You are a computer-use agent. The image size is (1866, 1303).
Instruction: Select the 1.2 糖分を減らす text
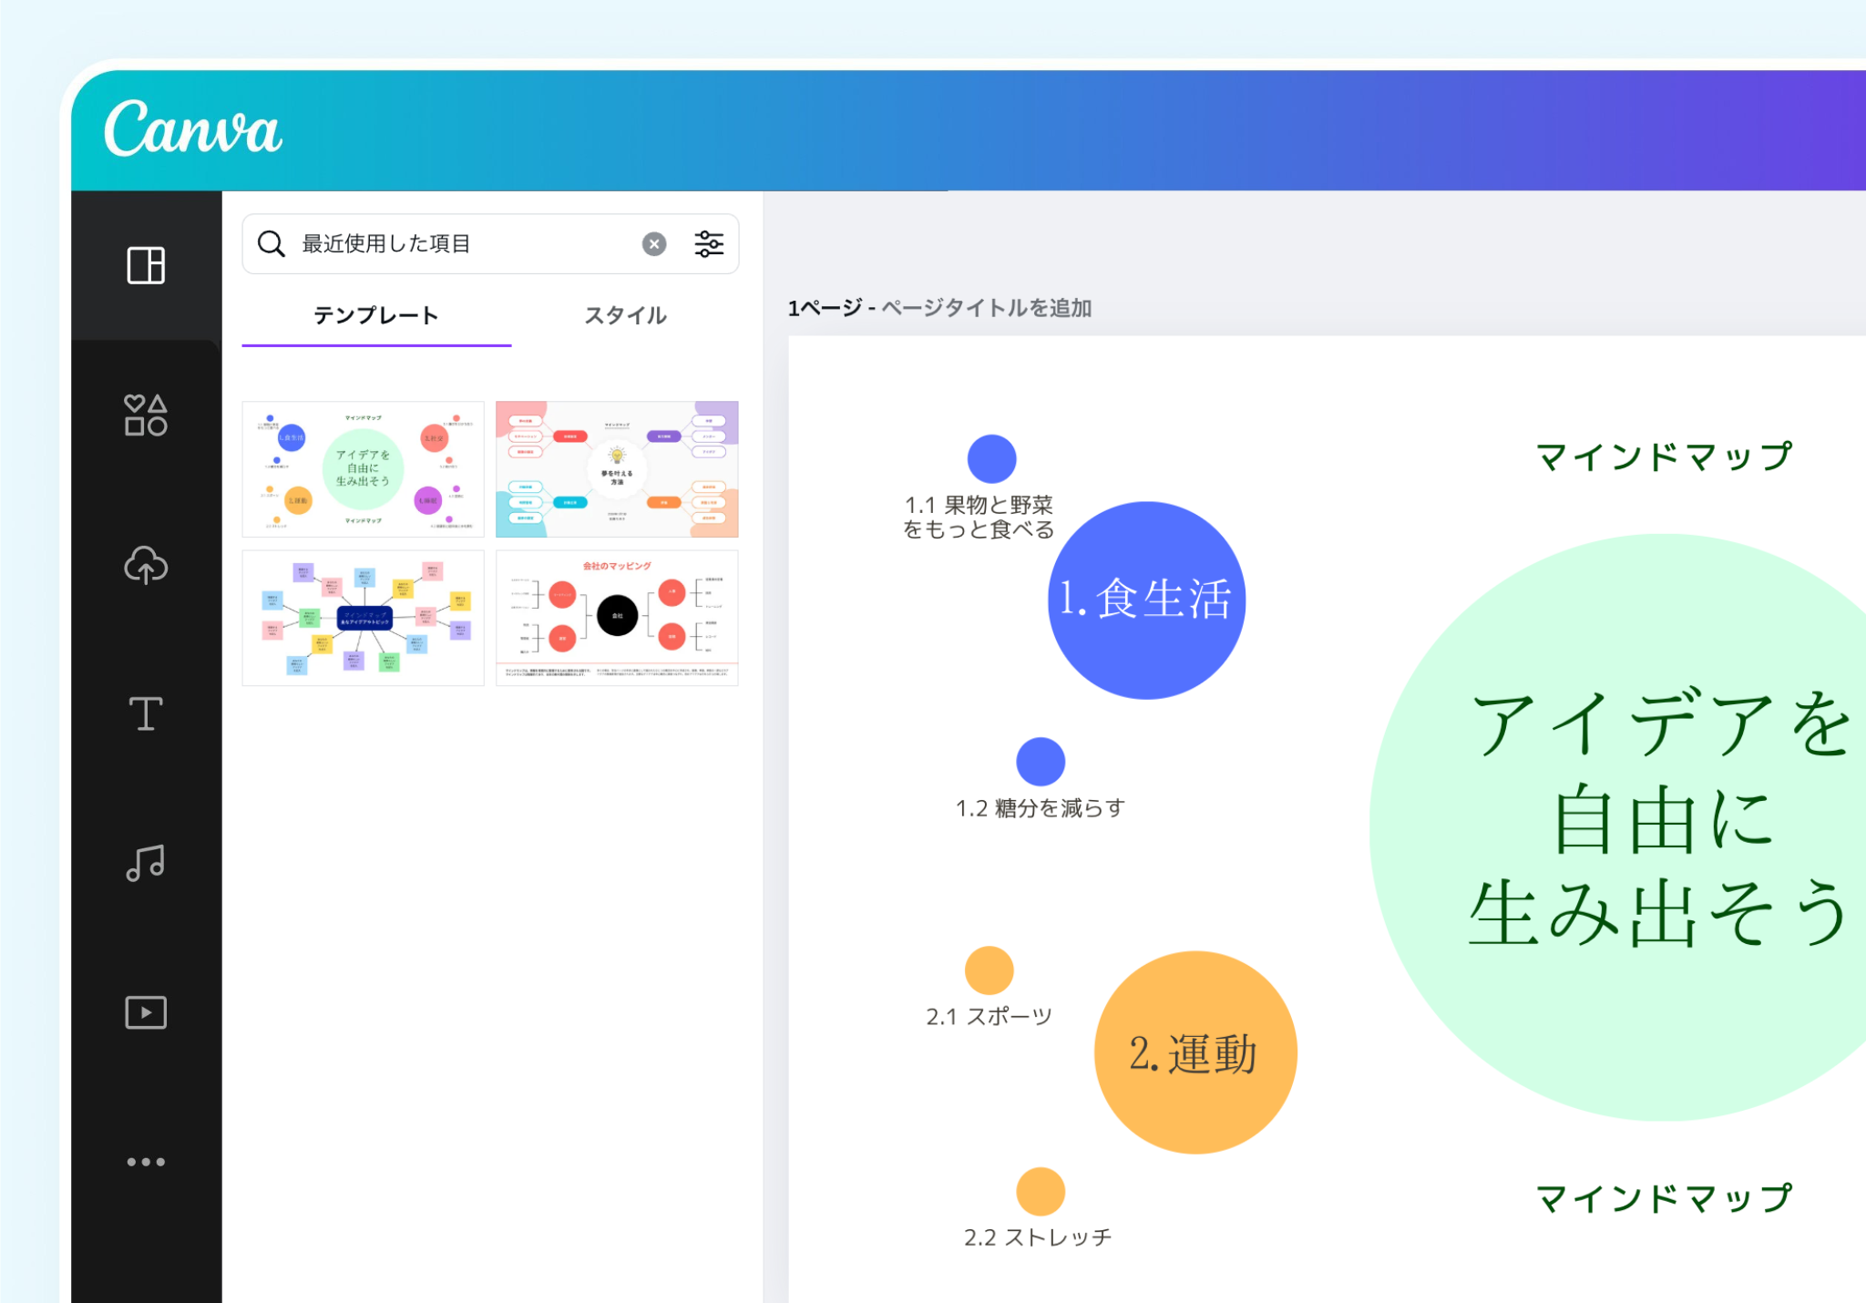pyautogui.click(x=1040, y=808)
